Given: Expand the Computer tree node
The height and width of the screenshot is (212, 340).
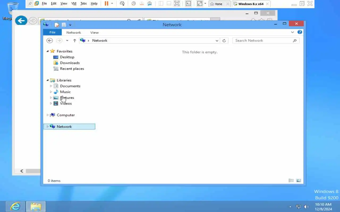Looking at the screenshot, I should click(48, 115).
